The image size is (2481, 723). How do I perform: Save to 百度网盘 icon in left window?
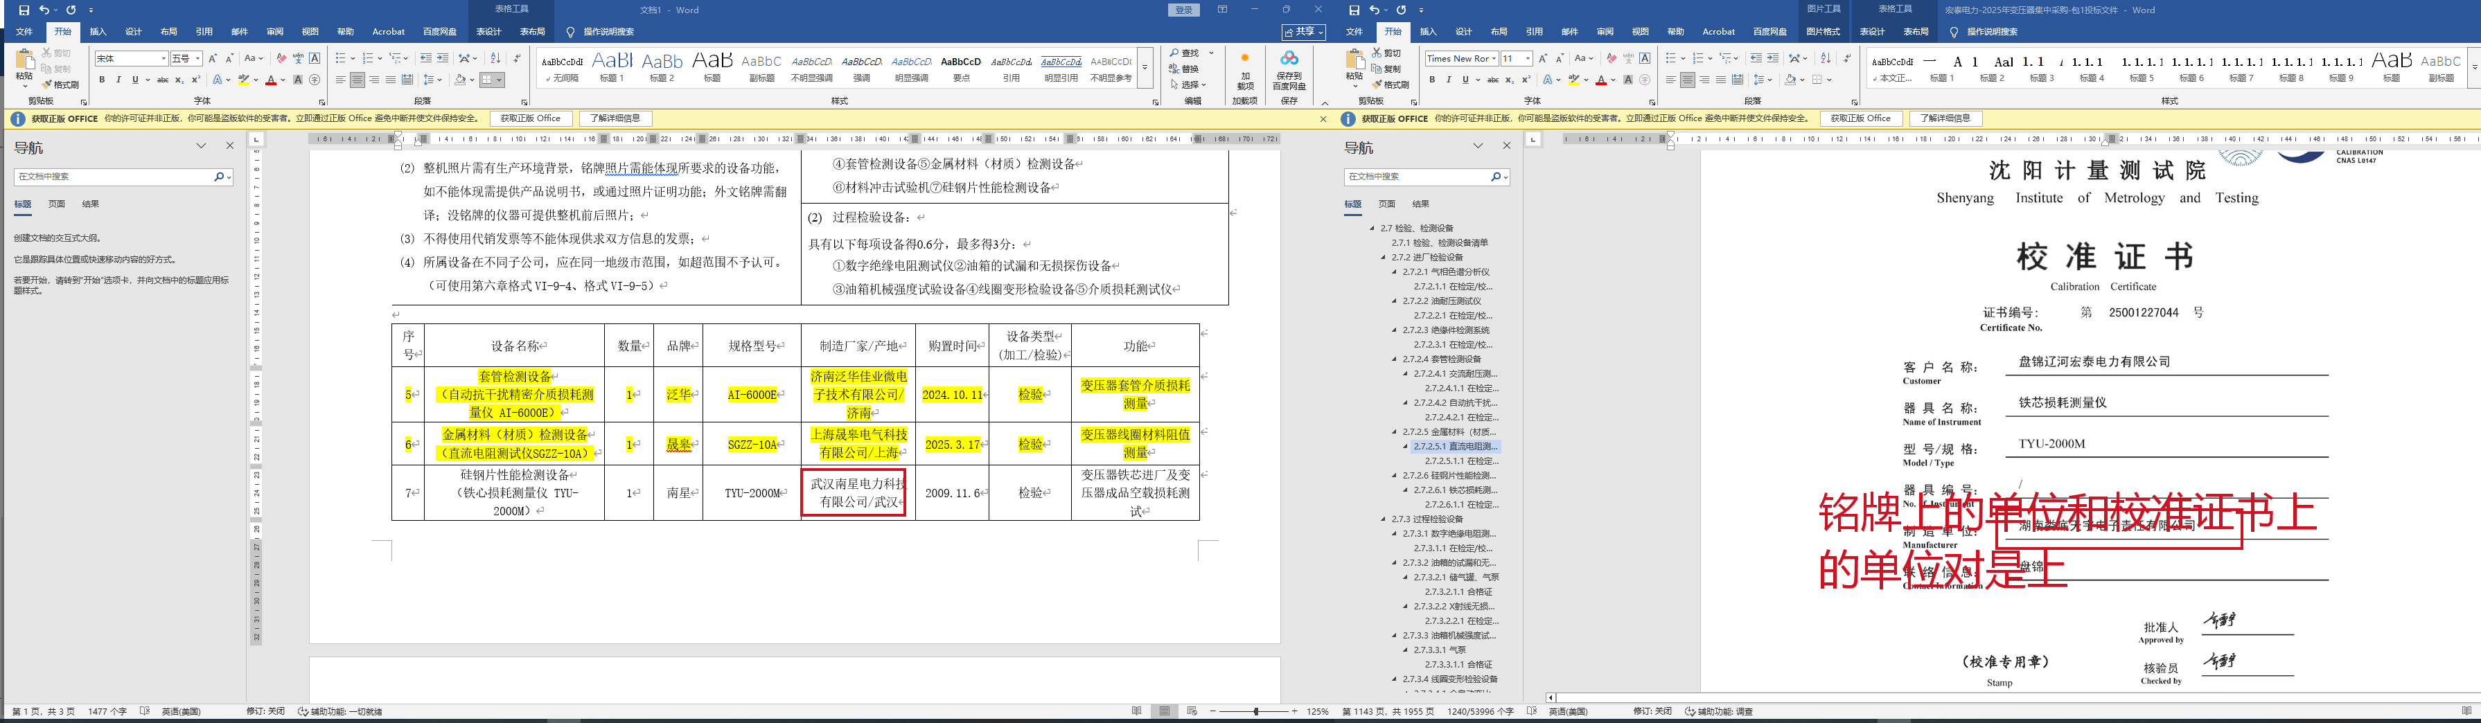pos(1289,71)
